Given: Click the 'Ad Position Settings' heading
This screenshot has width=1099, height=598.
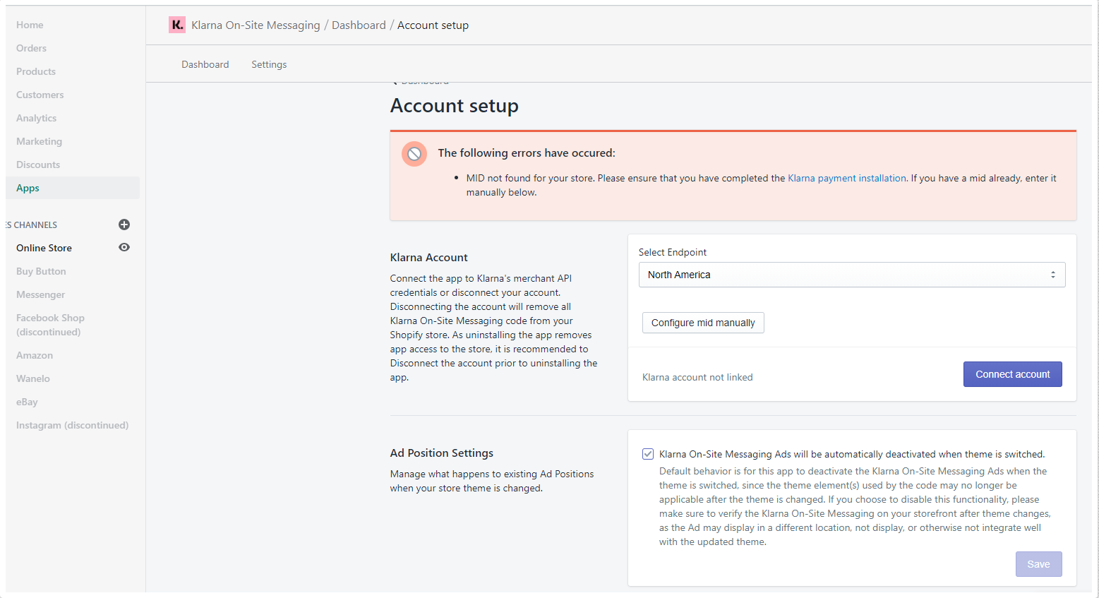Looking at the screenshot, I should click(442, 453).
